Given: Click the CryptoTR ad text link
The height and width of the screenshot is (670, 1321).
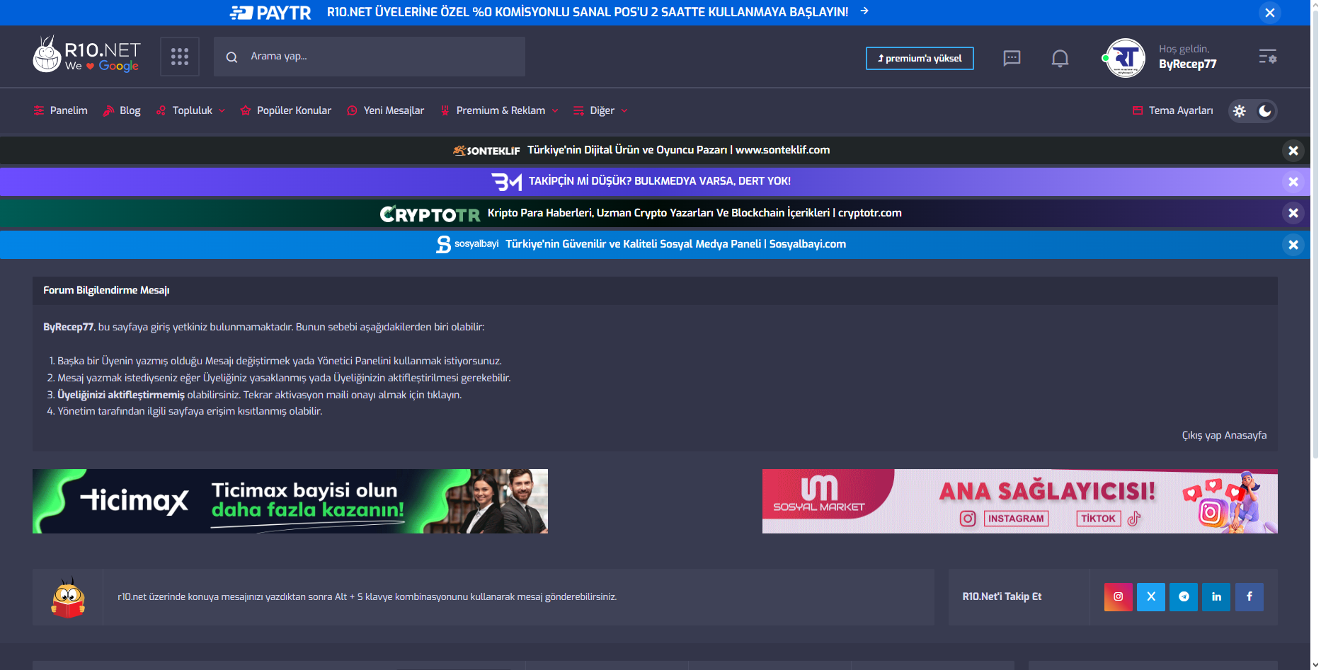Looking at the screenshot, I should (x=694, y=213).
